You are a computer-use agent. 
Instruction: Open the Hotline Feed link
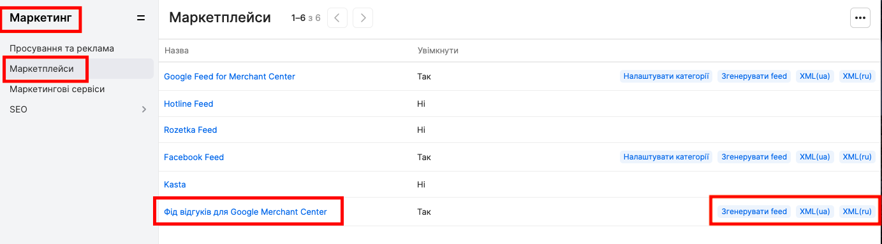(189, 104)
